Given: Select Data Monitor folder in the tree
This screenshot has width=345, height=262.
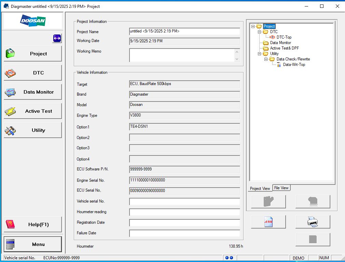Looking at the screenshot, I should coord(280,43).
